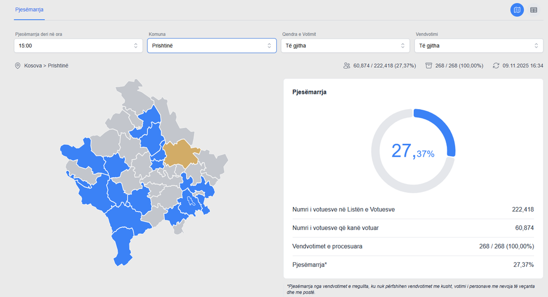Select the Pjesëmarrja tab

pyautogui.click(x=29, y=10)
